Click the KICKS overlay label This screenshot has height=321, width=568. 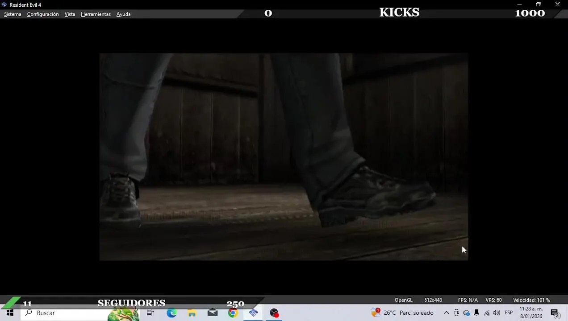click(x=399, y=12)
